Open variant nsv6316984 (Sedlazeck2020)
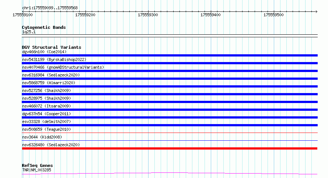This screenshot has height=178, width=328. [51, 75]
